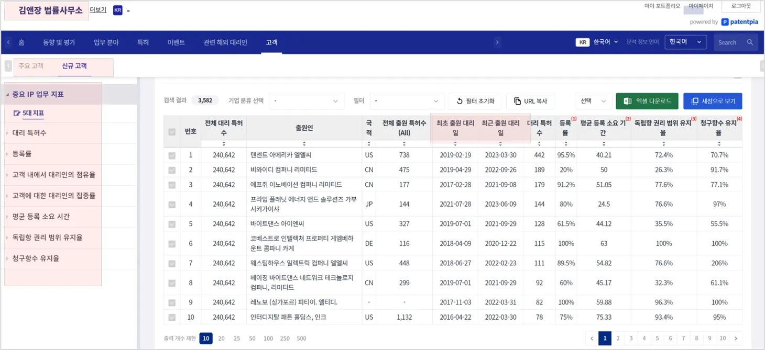Expand the 대리 특허수 sidebar item
Viewport: 765px width, 350px height.
(x=29, y=133)
